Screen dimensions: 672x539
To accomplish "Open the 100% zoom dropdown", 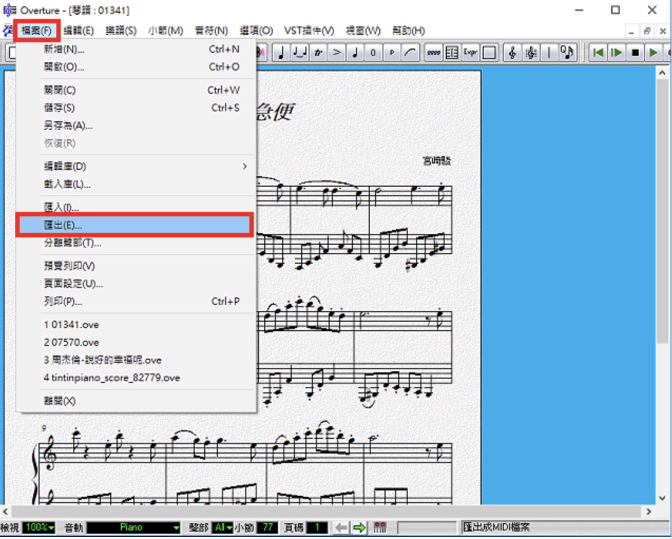I will point(39,527).
